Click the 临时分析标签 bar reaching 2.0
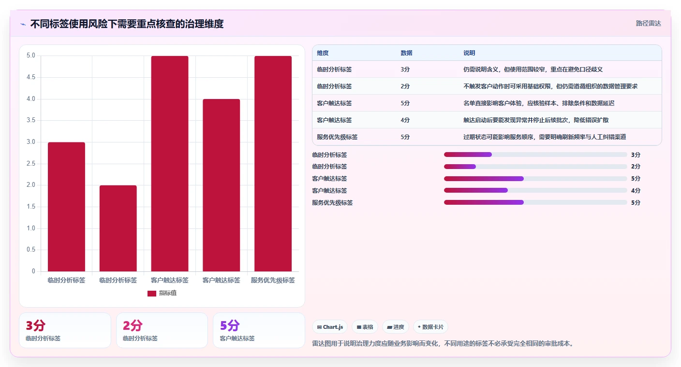This screenshot has width=681, height=367. [118, 228]
